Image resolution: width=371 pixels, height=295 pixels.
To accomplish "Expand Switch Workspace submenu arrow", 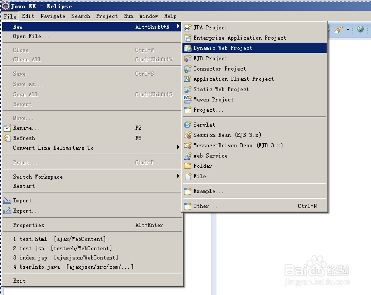I will coord(178,176).
